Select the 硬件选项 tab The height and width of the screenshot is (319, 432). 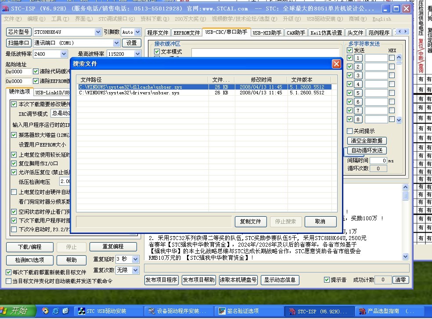(x=20, y=92)
